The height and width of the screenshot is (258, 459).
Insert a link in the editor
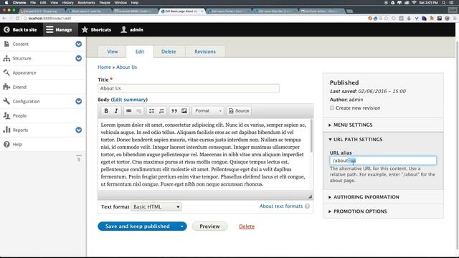128,111
